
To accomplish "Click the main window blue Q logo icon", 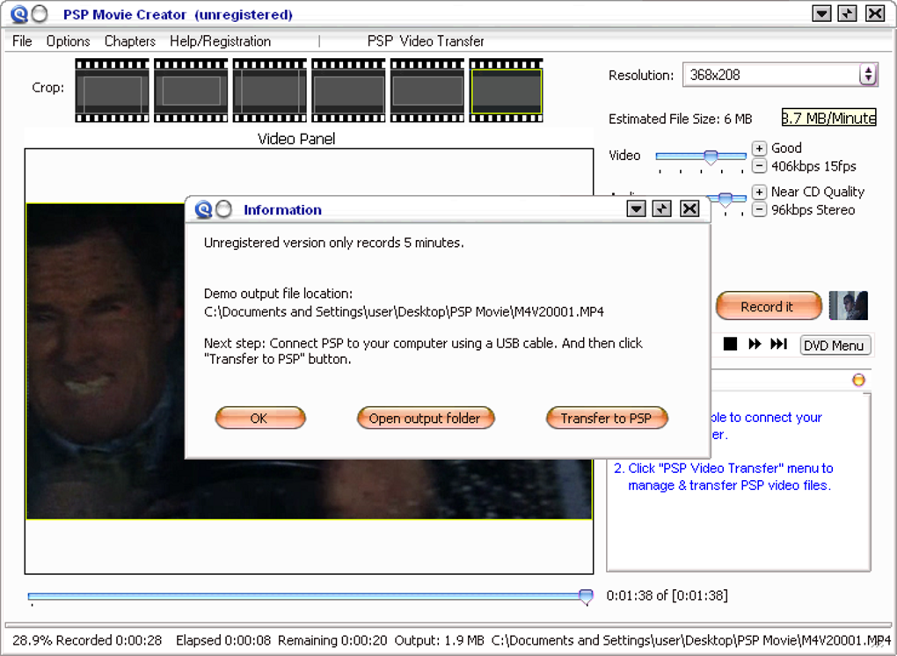I will [18, 14].
